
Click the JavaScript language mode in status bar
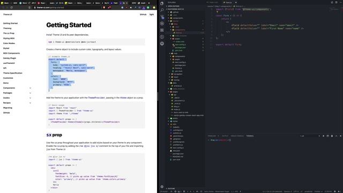[x=309, y=191]
